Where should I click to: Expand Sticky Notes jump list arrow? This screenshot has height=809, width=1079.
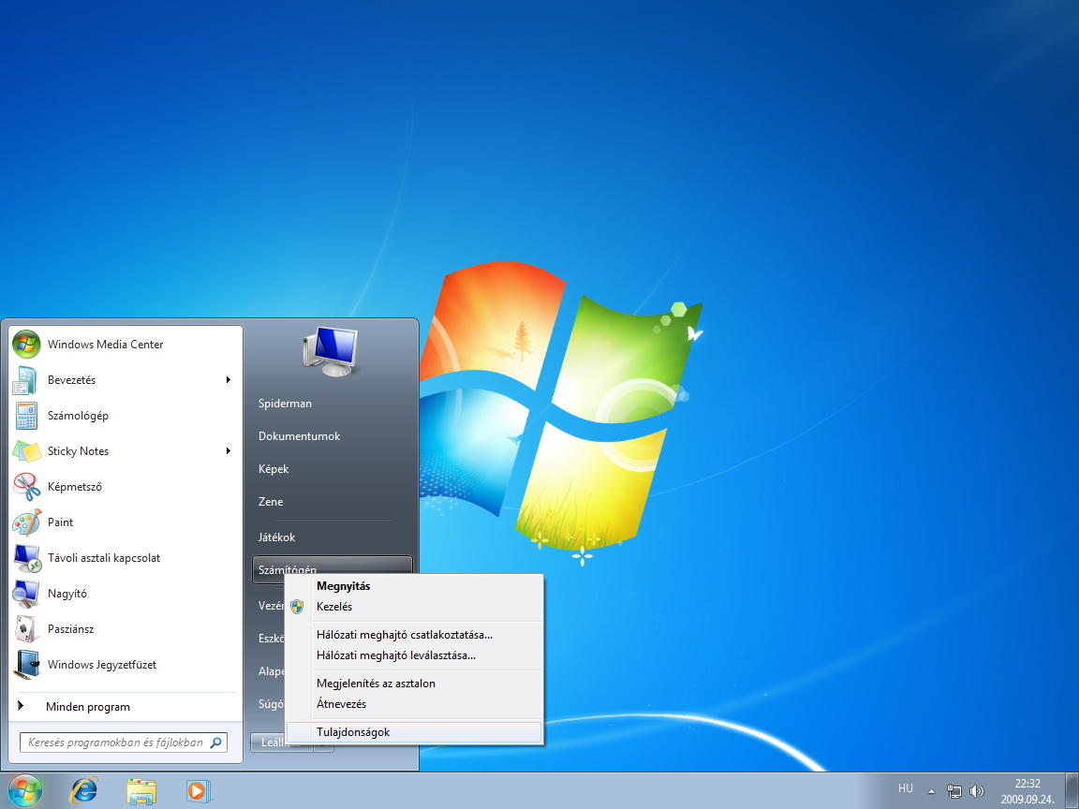[x=228, y=451]
